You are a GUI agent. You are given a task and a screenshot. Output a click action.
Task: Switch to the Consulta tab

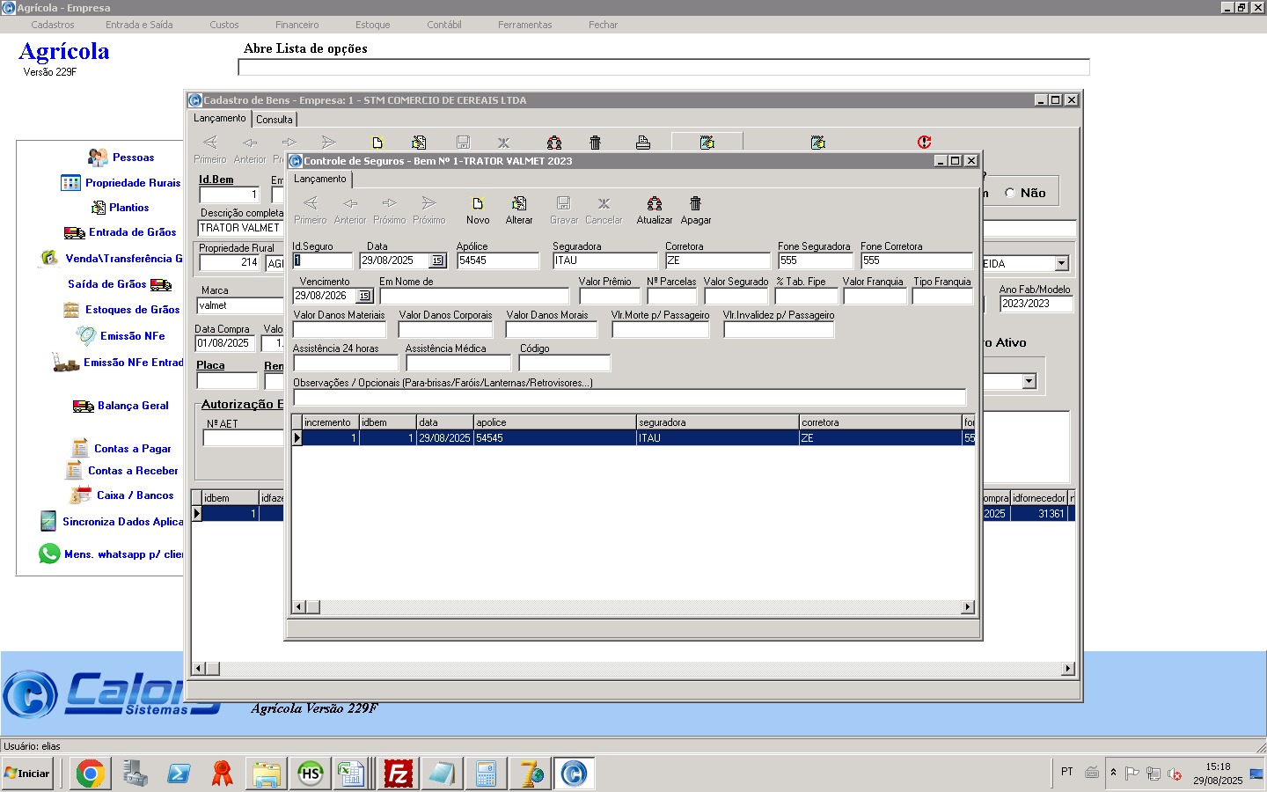pyautogui.click(x=275, y=120)
